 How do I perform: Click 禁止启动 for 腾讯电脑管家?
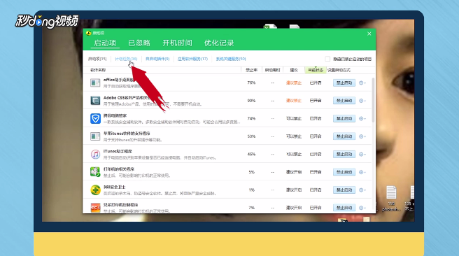[344, 118]
